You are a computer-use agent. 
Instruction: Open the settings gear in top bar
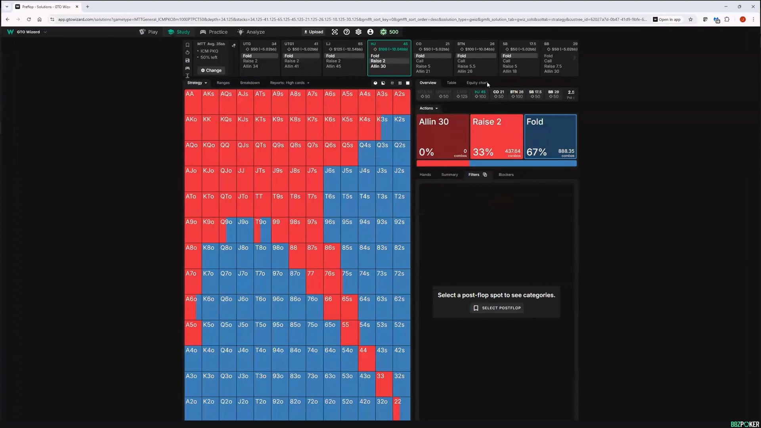click(358, 32)
